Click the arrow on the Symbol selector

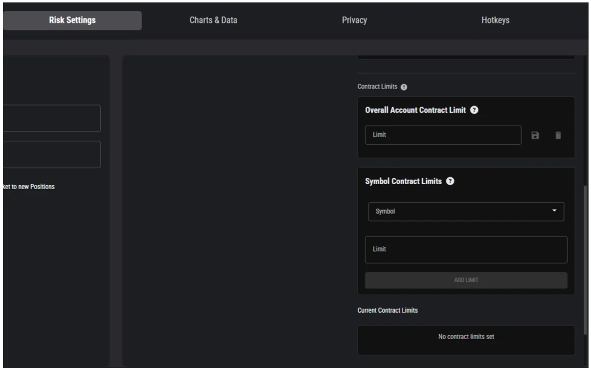pyautogui.click(x=554, y=211)
